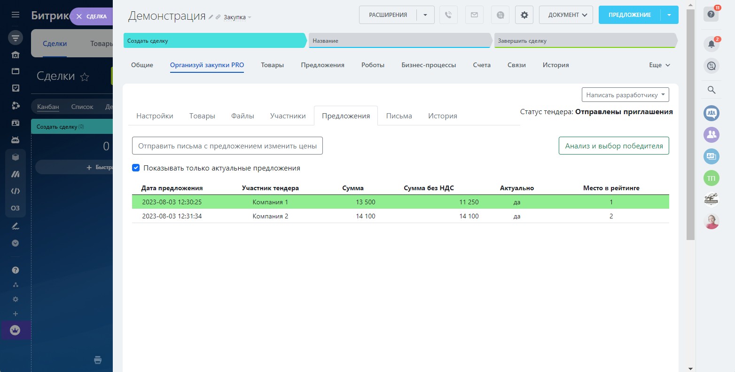Open the Бизнес-процессы tab
Screen dimensions: 735x372
click(429, 65)
